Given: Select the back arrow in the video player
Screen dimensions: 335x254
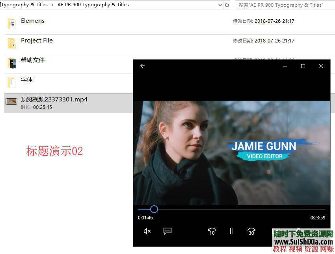Looking at the screenshot, I should point(143,66).
